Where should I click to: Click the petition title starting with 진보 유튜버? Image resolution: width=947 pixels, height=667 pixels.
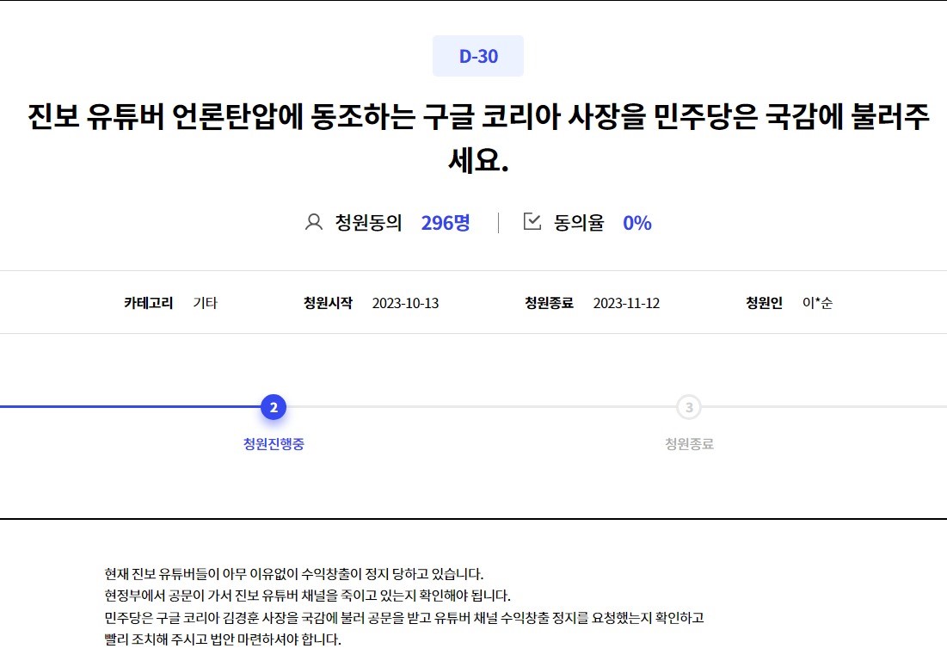[x=477, y=138]
